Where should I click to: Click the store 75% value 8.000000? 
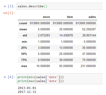(x=44, y=60)
